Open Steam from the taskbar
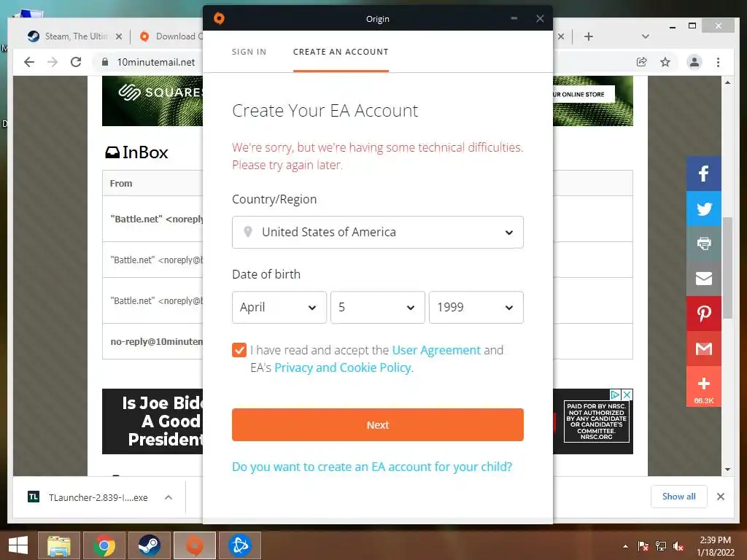The height and width of the screenshot is (560, 747). point(149,545)
